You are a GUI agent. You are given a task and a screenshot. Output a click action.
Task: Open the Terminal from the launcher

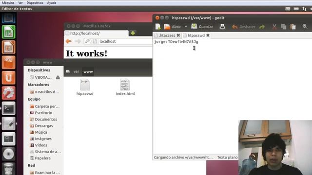coord(9,108)
